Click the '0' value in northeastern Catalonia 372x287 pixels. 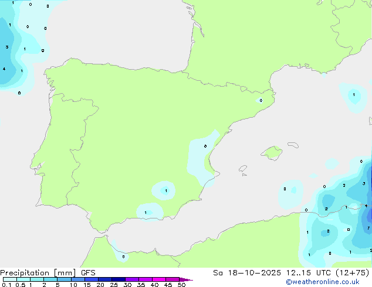(x=261, y=101)
